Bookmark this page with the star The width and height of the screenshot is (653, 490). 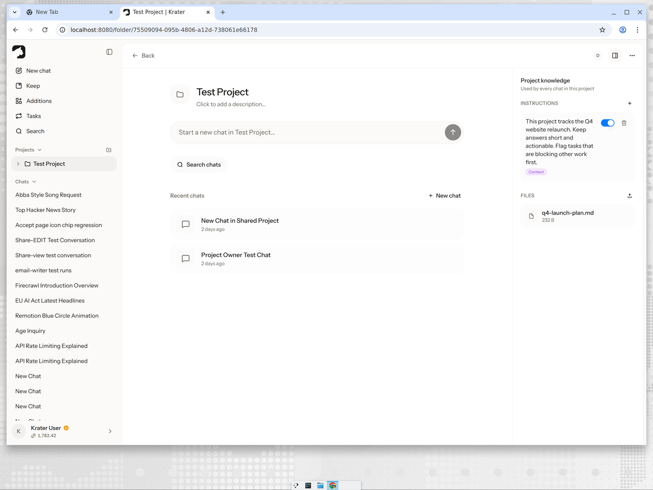602,30
